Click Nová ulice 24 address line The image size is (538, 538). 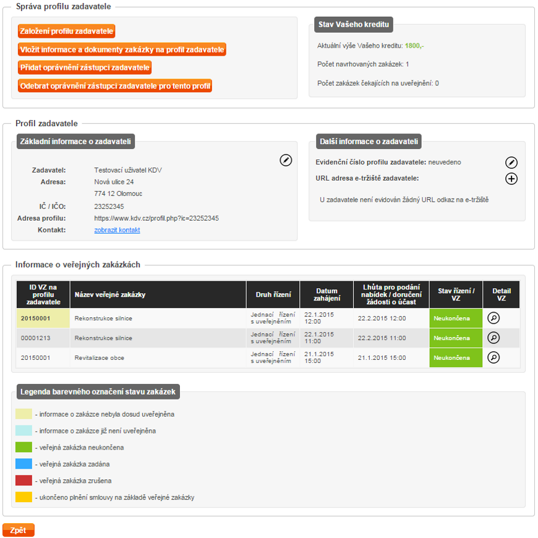tap(114, 182)
